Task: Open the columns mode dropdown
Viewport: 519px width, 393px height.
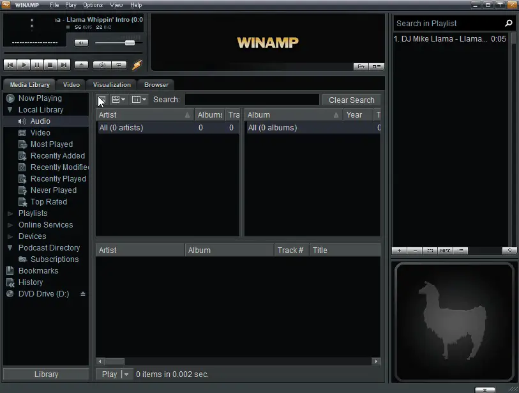Action: [139, 100]
